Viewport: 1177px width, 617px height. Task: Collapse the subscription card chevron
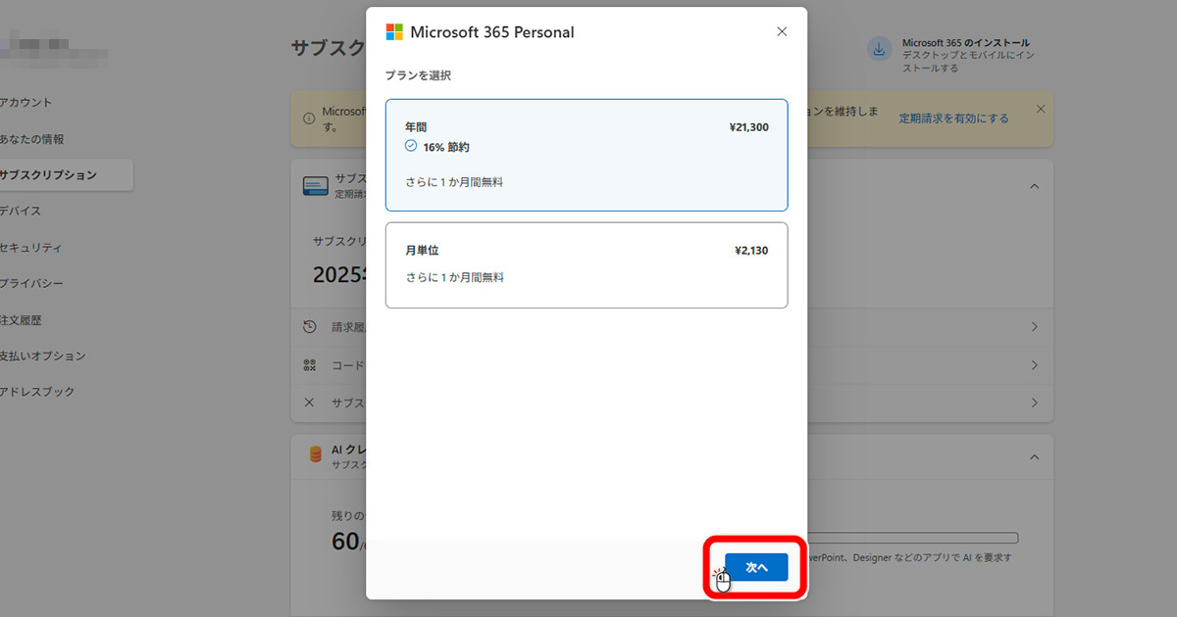pos(1034,186)
